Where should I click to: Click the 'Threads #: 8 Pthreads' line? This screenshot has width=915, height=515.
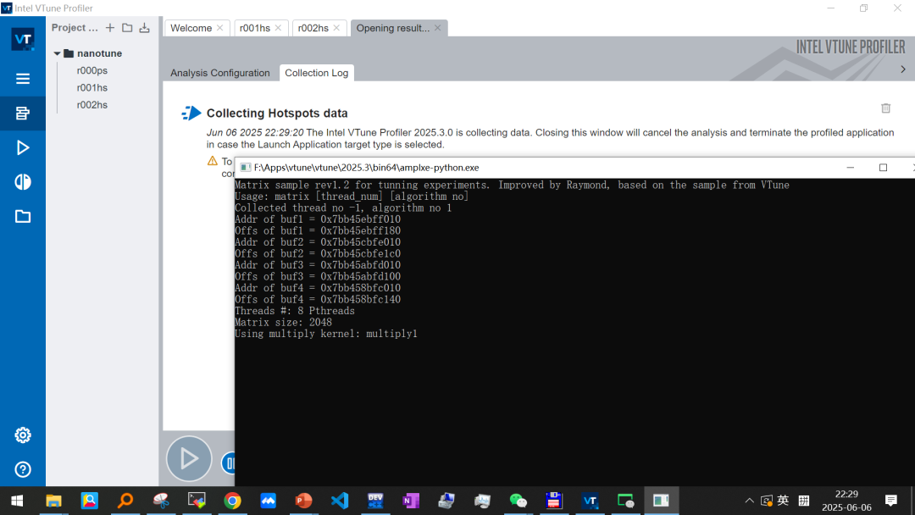(x=295, y=311)
